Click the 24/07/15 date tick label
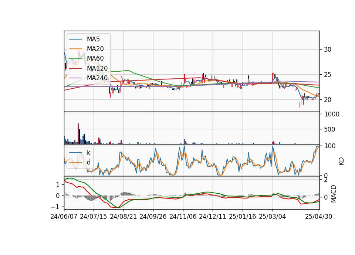 click(x=93, y=217)
